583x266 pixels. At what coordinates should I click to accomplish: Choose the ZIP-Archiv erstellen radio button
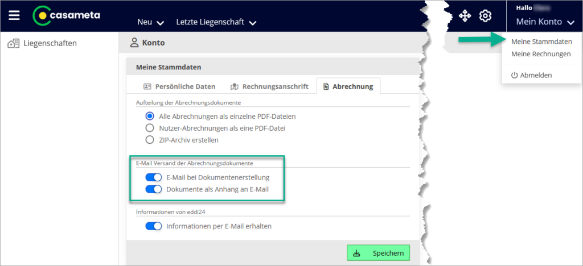[150, 140]
